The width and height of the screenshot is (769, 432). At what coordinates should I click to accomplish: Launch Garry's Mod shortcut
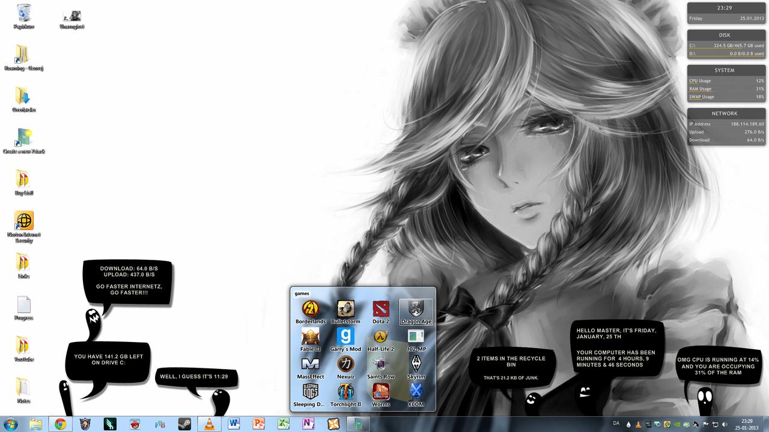[x=345, y=338]
